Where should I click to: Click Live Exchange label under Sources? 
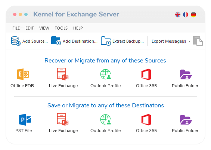click(63, 86)
